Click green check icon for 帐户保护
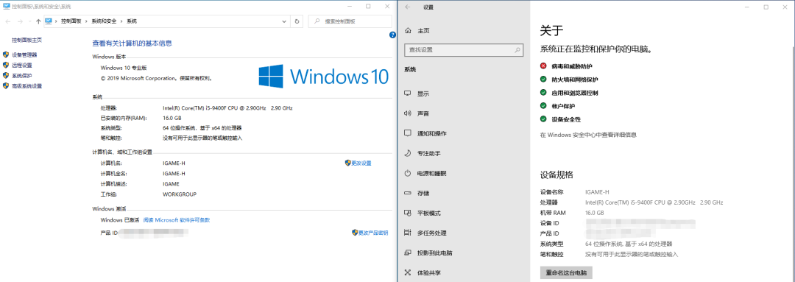Viewport: 795px width, 282px height. (x=543, y=106)
